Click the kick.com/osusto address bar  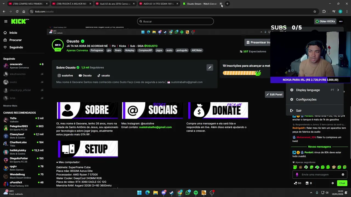pyautogui.click(x=170, y=11)
